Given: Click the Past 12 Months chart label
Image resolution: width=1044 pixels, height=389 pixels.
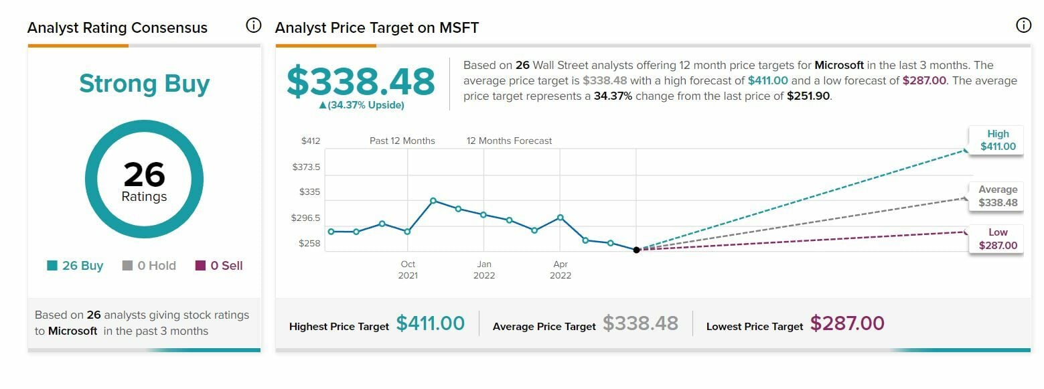Looking at the screenshot, I should coord(402,141).
